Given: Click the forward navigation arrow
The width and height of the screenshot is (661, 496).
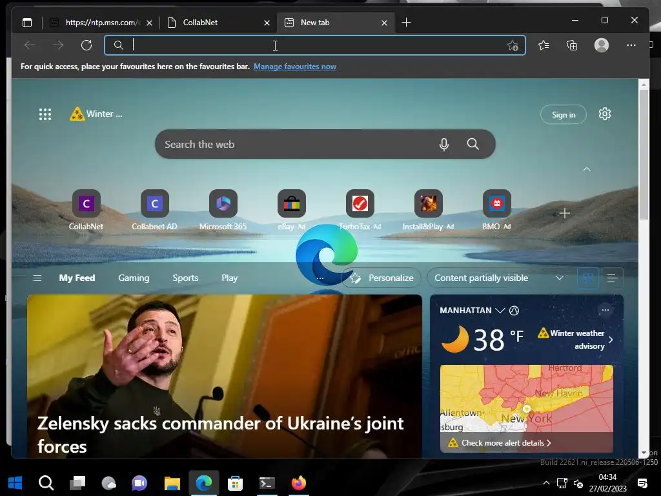Looking at the screenshot, I should (x=58, y=45).
